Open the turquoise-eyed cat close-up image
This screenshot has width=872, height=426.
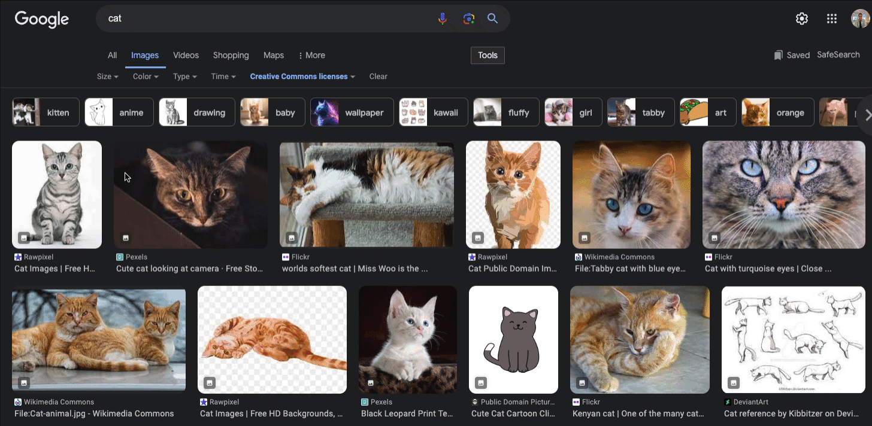pos(784,194)
